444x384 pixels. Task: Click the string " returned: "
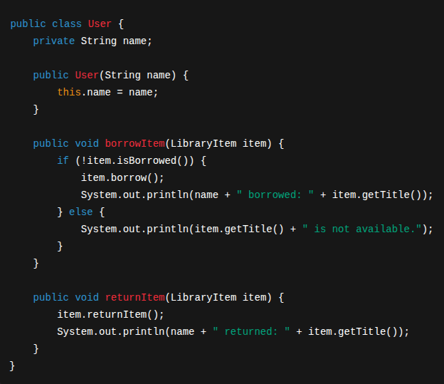(x=251, y=331)
